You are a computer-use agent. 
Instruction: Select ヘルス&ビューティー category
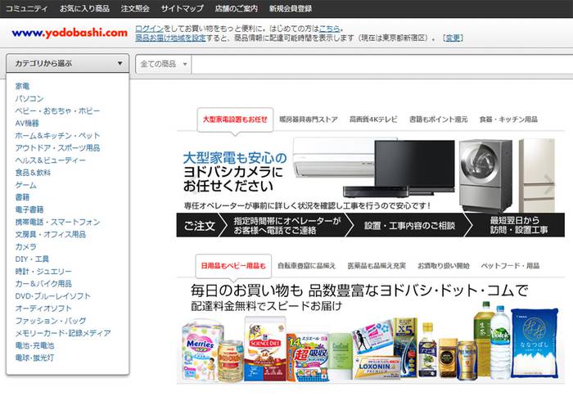point(51,160)
